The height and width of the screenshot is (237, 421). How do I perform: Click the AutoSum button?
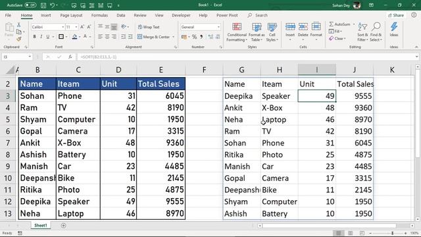click(x=339, y=24)
